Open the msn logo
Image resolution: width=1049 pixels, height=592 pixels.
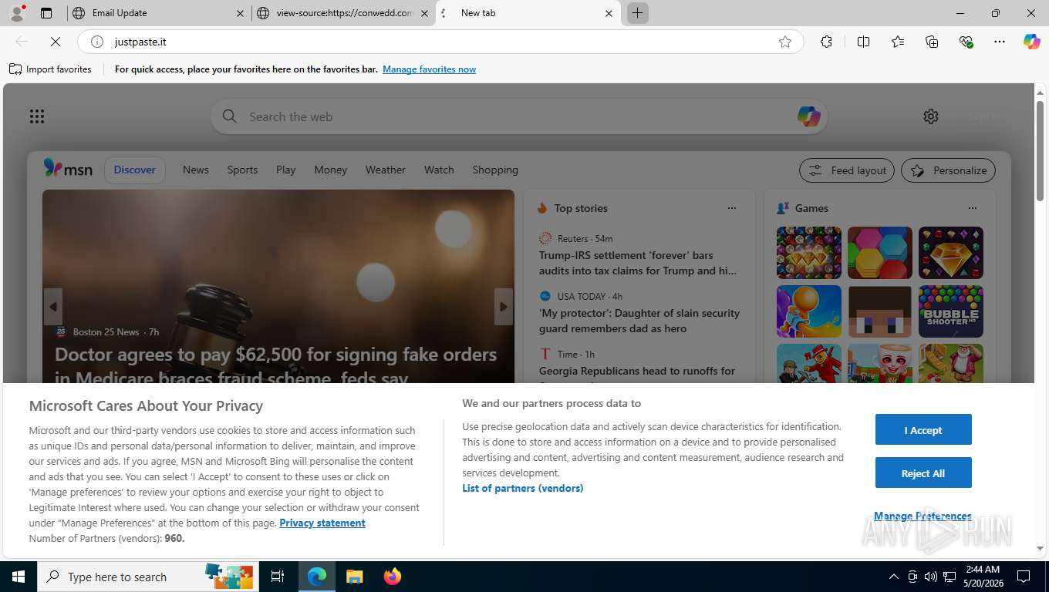(68, 169)
